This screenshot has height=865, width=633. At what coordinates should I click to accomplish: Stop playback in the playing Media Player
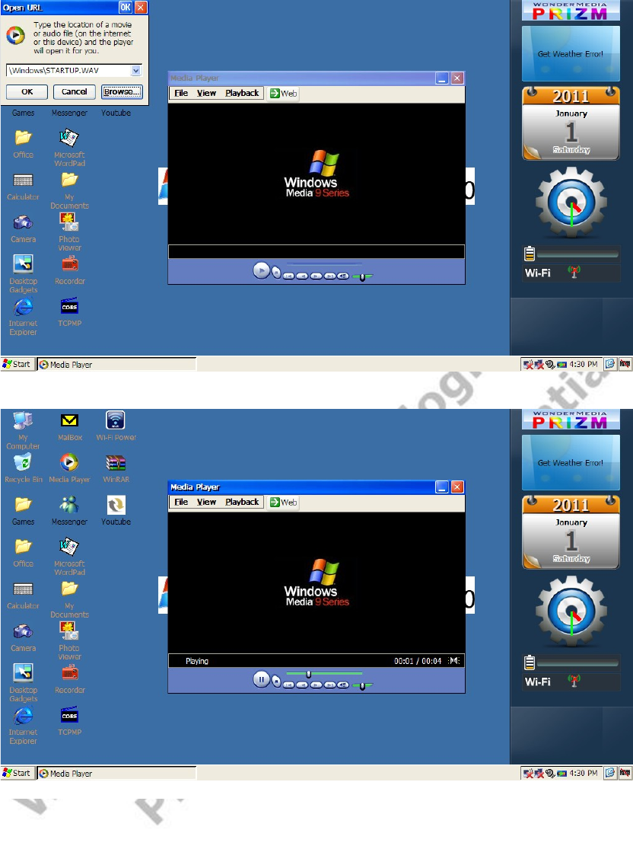[276, 681]
